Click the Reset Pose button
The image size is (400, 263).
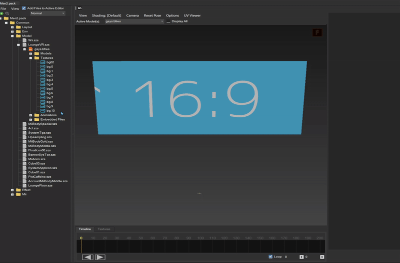point(152,15)
